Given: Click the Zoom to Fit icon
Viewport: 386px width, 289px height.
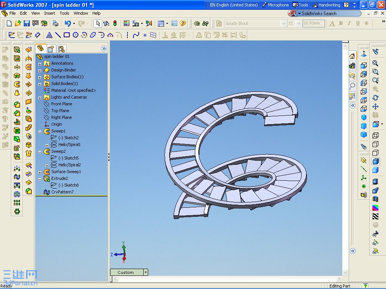Looking at the screenshot, I should pyautogui.click(x=375, y=63).
